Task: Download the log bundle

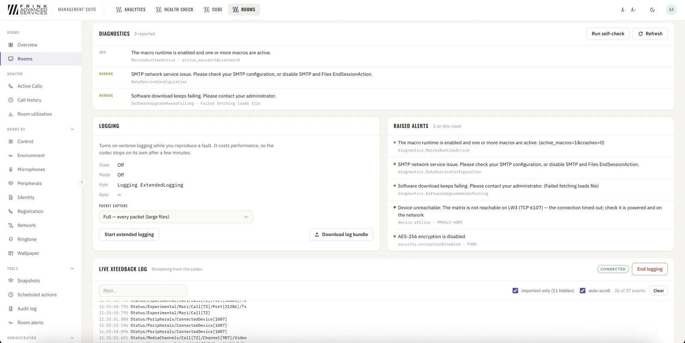Action: (x=341, y=235)
